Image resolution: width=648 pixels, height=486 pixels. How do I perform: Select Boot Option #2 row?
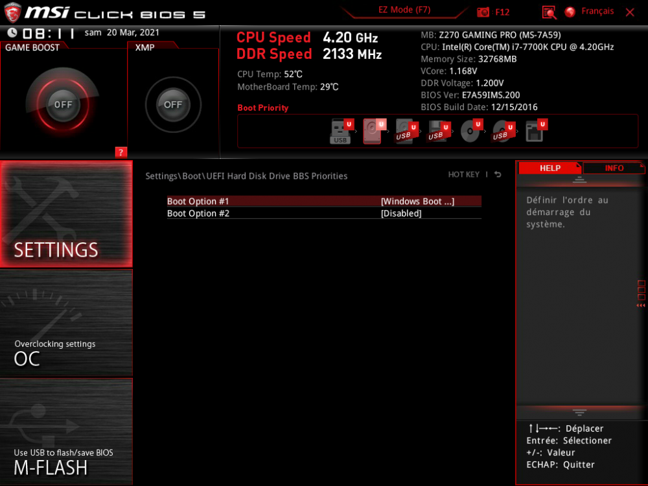click(324, 213)
